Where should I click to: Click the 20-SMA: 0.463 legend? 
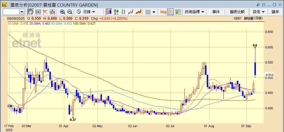[40, 24]
